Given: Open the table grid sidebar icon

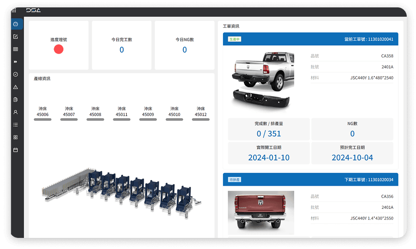Looking at the screenshot, I should click(16, 49).
